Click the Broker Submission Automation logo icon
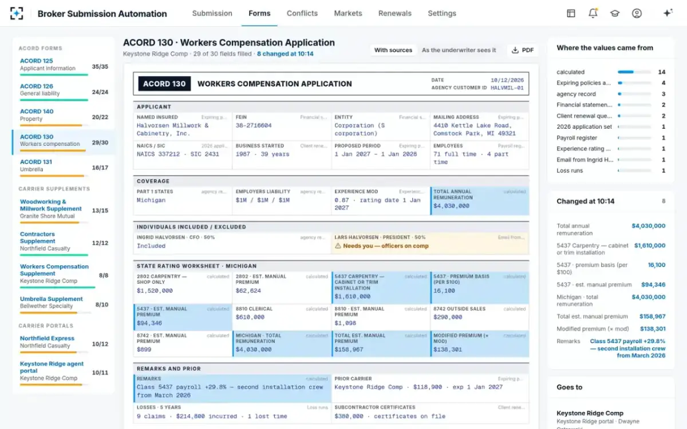 (17, 13)
